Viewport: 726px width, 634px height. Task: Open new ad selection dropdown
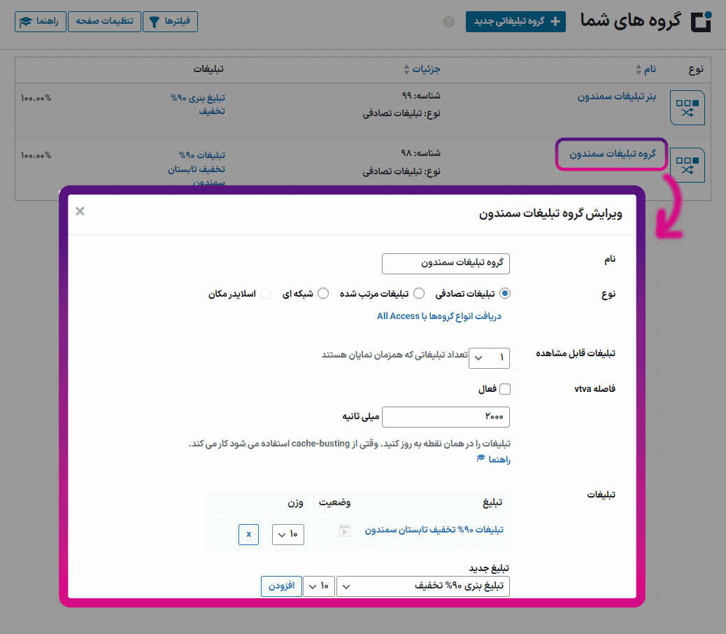point(423,586)
